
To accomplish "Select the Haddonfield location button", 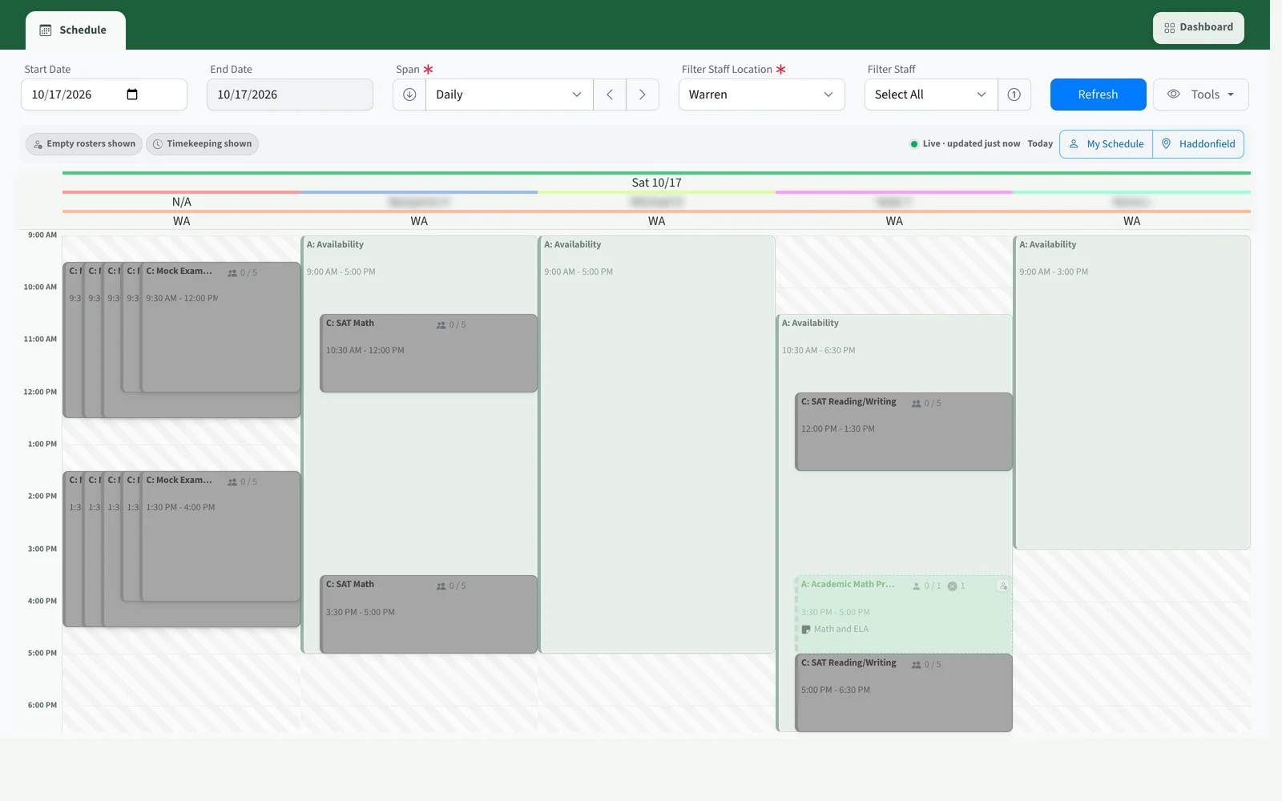I will pyautogui.click(x=1199, y=144).
